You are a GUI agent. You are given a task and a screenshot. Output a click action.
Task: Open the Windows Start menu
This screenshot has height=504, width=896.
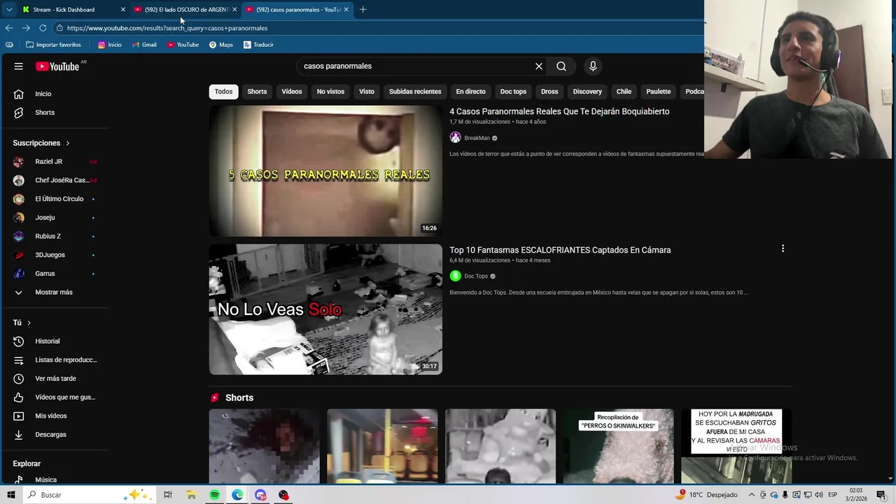(10, 495)
